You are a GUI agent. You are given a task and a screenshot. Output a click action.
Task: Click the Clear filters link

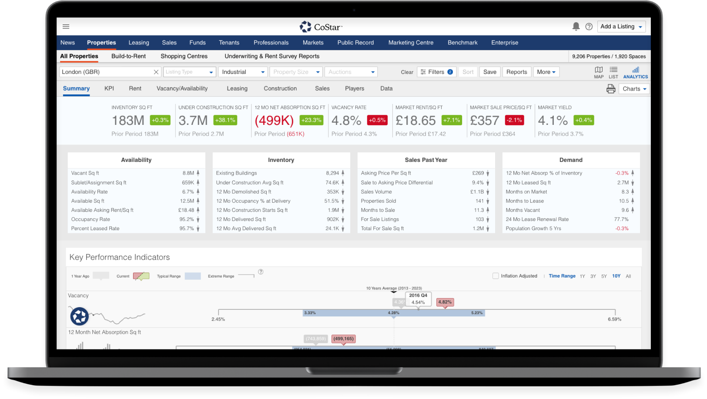click(x=407, y=72)
